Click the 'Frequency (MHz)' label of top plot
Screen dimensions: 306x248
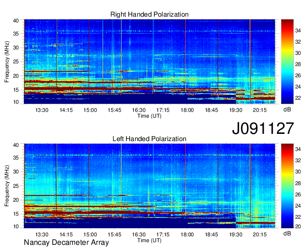(7, 62)
